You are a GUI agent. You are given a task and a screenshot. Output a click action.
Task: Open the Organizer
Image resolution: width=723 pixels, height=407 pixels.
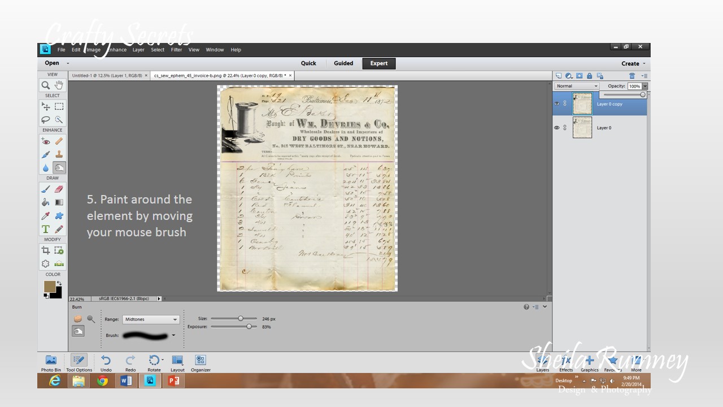(201, 363)
